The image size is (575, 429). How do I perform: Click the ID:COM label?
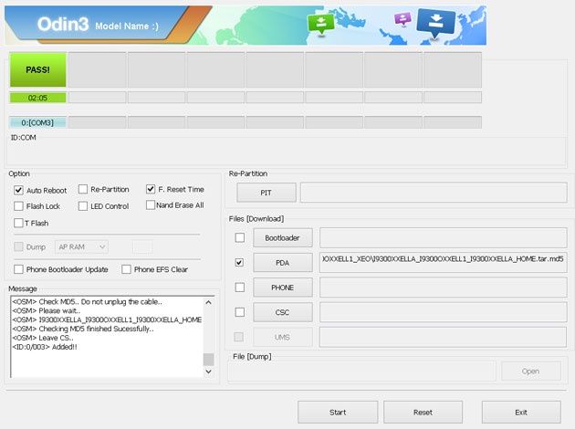(24, 138)
